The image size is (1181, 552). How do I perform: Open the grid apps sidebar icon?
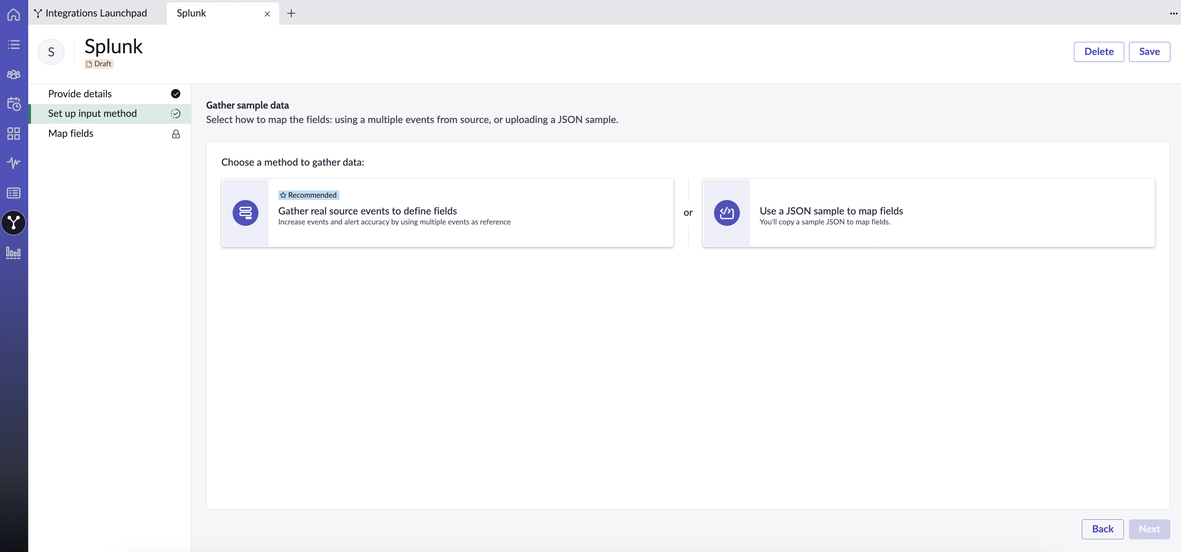click(x=14, y=133)
